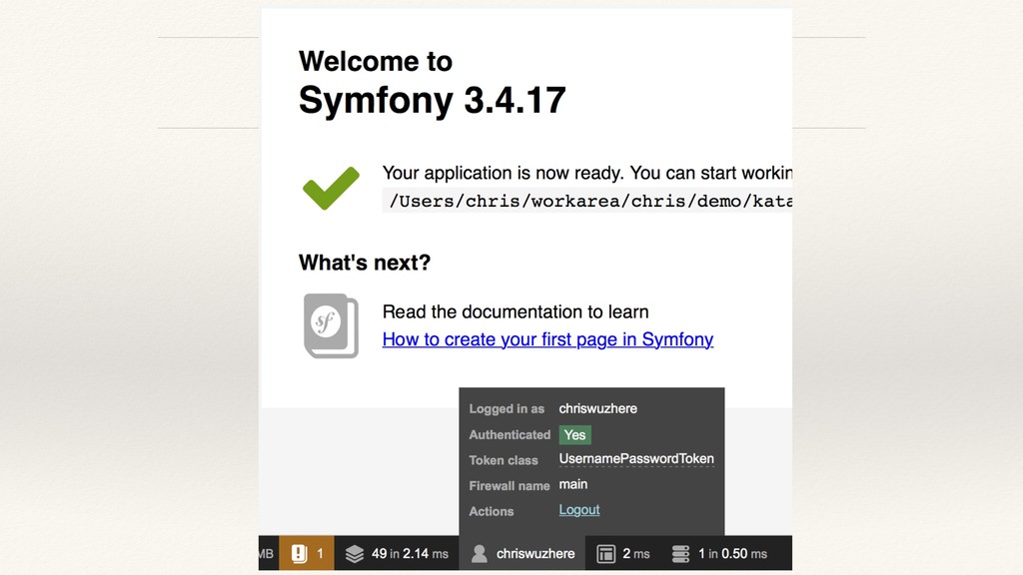1023x575 pixels.
Task: Click the Symfony documentation book icon
Action: (x=331, y=325)
